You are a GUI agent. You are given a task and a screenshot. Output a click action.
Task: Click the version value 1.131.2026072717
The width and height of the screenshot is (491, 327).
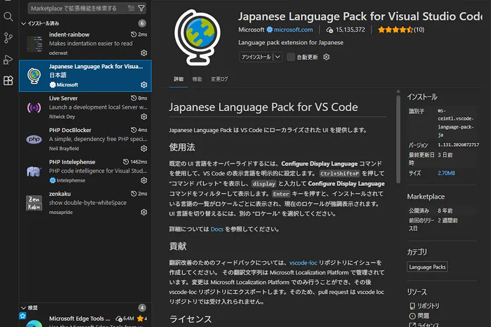tap(458, 145)
